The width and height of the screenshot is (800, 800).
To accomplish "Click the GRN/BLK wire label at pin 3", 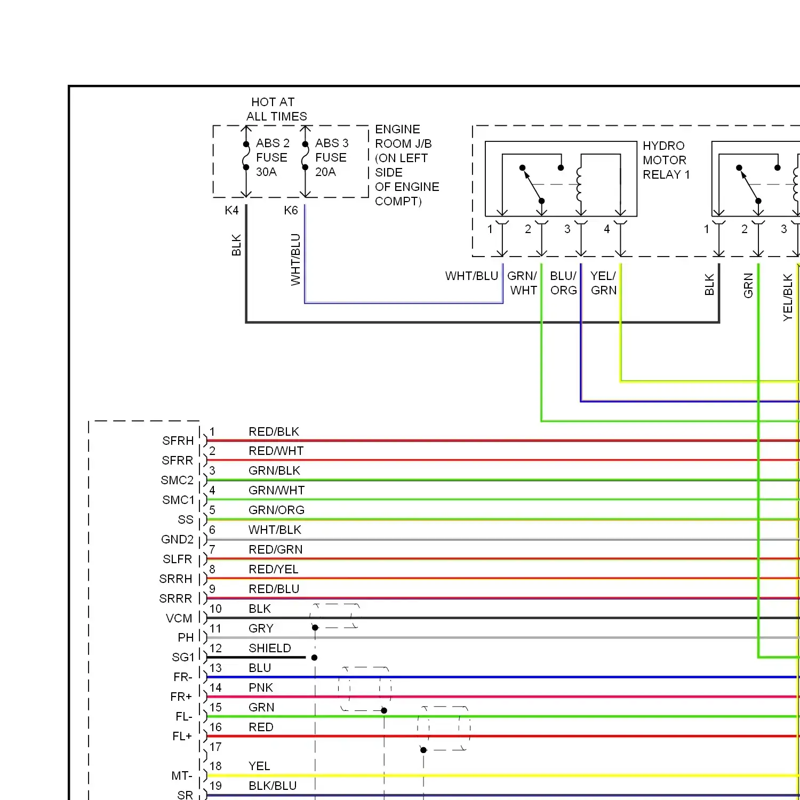I will [x=274, y=470].
